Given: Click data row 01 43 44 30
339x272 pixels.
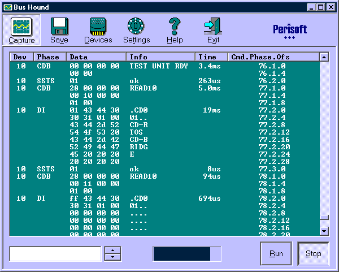Looking at the screenshot, I should [94, 110].
